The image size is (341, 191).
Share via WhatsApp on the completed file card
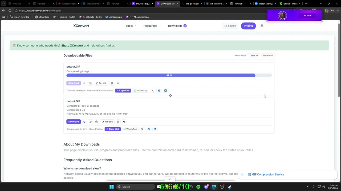pos(130,129)
